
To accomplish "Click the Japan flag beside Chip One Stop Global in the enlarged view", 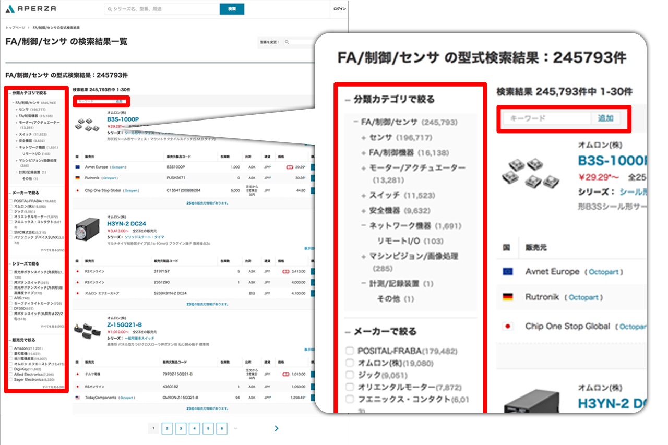I will pos(507,326).
